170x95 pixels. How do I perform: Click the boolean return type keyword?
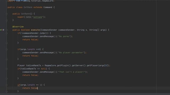(25, 30)
